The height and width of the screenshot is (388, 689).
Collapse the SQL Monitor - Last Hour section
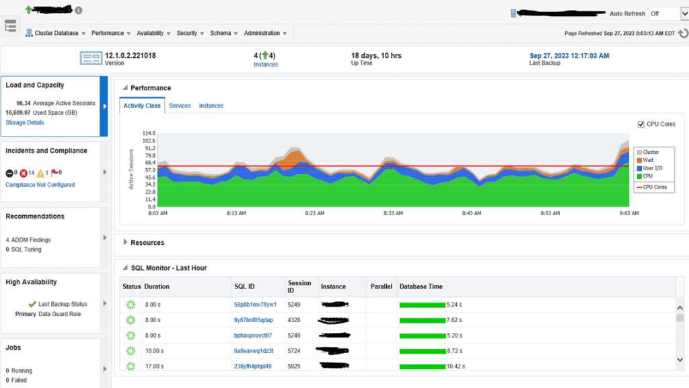(125, 268)
